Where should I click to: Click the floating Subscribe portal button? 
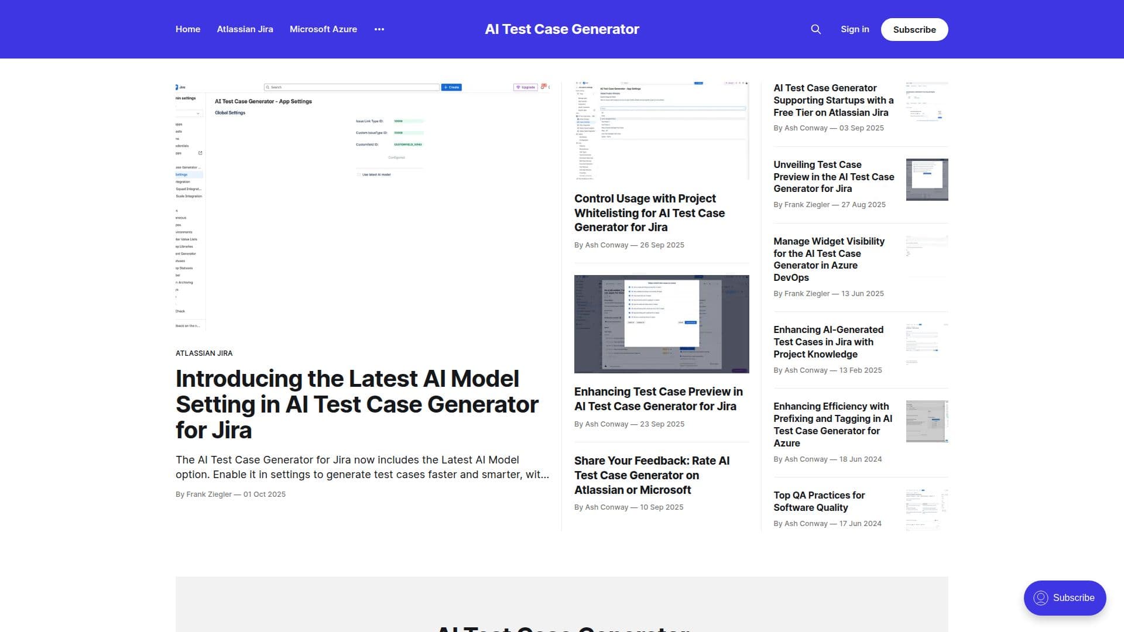tap(1065, 597)
